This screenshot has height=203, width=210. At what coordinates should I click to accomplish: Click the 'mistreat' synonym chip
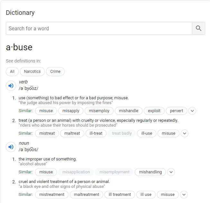click(47, 133)
